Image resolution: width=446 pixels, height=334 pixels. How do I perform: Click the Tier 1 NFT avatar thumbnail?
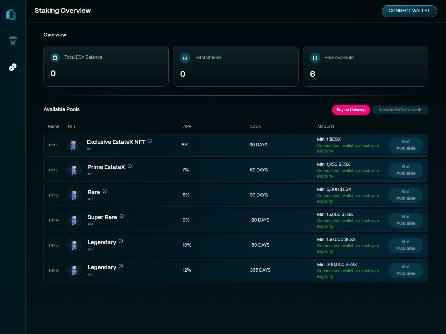(73, 145)
